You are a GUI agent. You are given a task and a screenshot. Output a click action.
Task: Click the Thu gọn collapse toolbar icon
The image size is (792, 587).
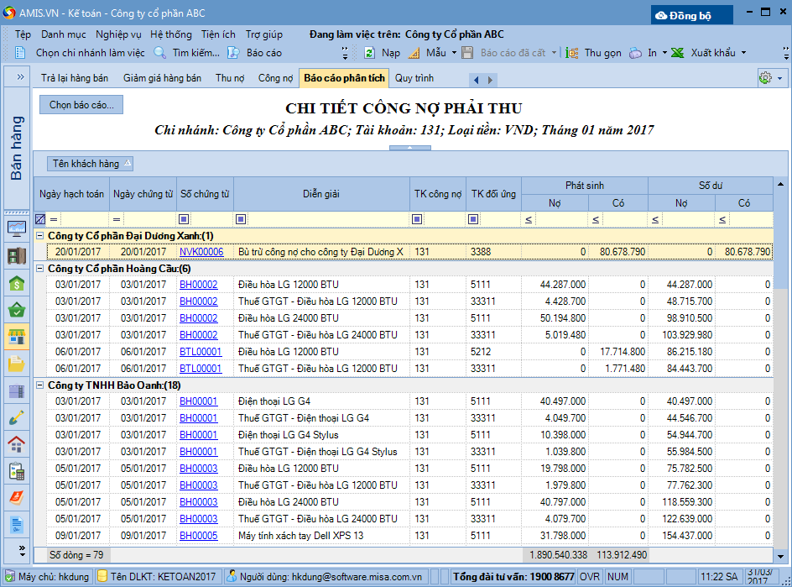coord(572,53)
